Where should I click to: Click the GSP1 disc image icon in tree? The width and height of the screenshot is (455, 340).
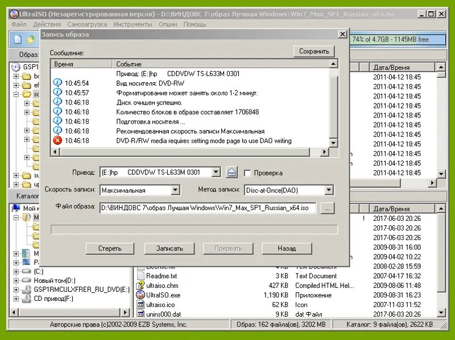pos(16,67)
